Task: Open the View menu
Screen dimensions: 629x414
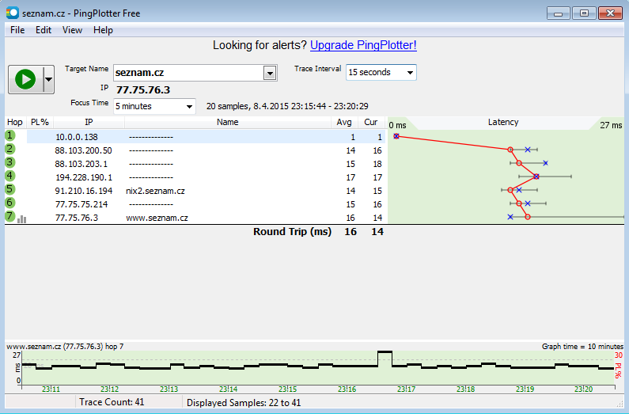Action: coord(72,30)
